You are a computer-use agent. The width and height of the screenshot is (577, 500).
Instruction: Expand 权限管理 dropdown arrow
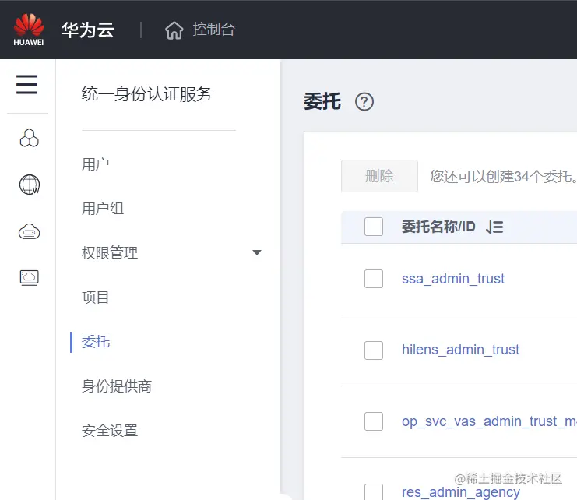(257, 253)
